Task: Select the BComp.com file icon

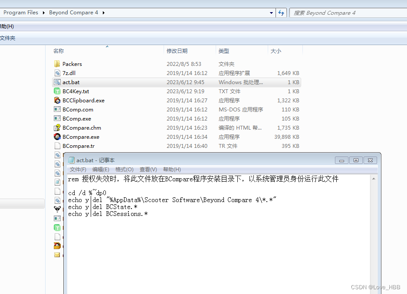Action: pos(57,109)
